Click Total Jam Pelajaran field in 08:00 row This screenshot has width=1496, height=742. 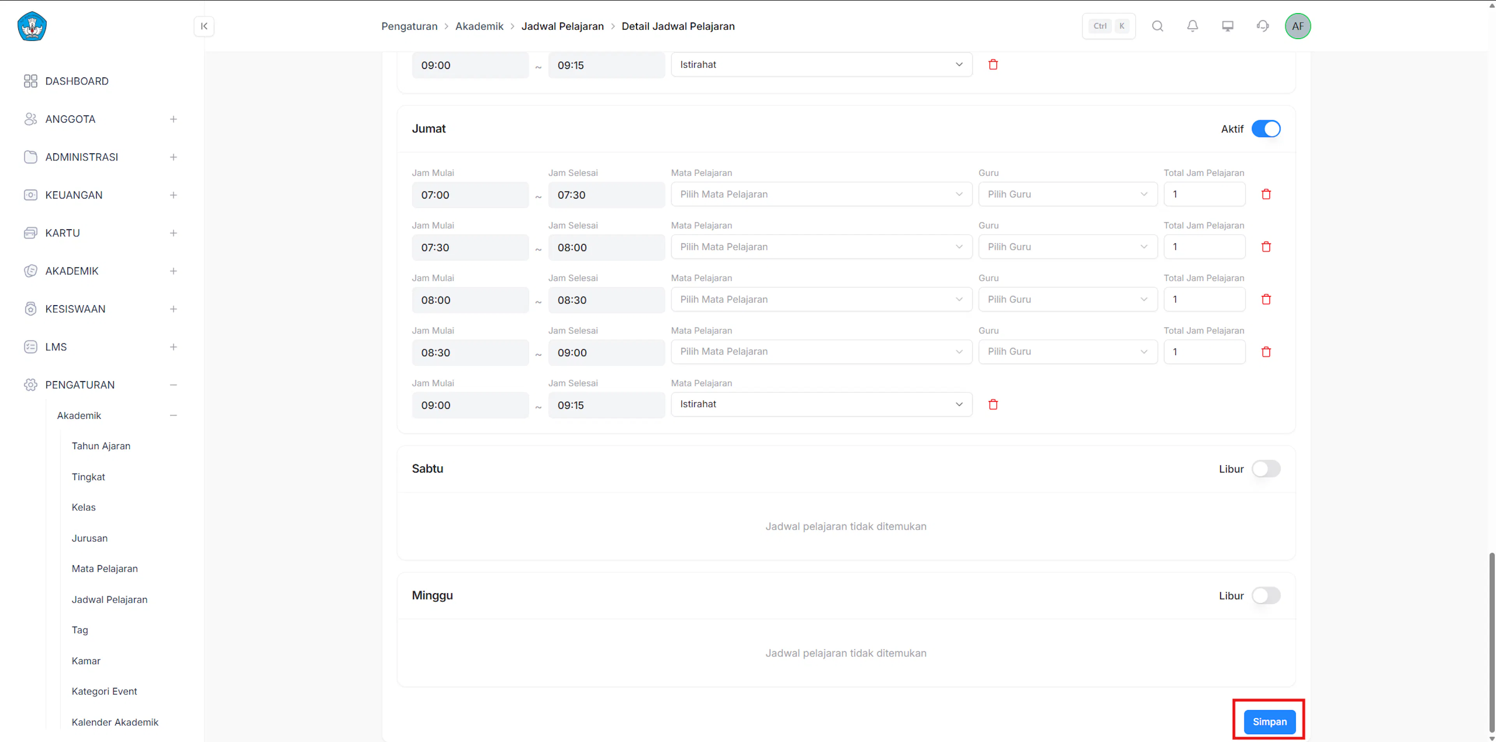1205,299
